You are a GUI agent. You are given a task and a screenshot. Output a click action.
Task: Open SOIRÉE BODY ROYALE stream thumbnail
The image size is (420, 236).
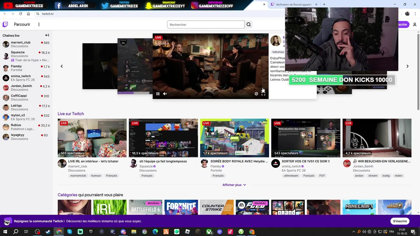[235, 138]
